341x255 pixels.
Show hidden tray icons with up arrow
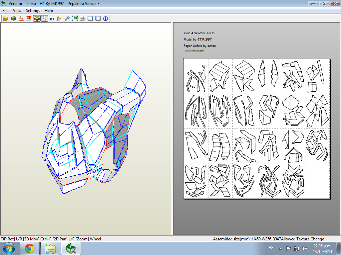point(280,249)
